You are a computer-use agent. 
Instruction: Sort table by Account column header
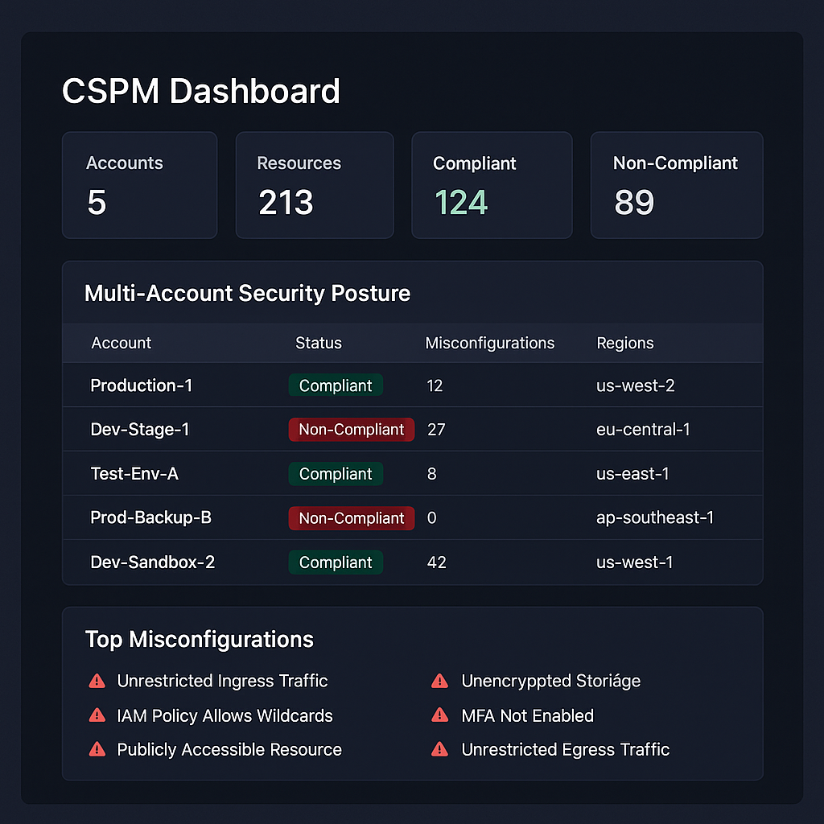click(122, 343)
